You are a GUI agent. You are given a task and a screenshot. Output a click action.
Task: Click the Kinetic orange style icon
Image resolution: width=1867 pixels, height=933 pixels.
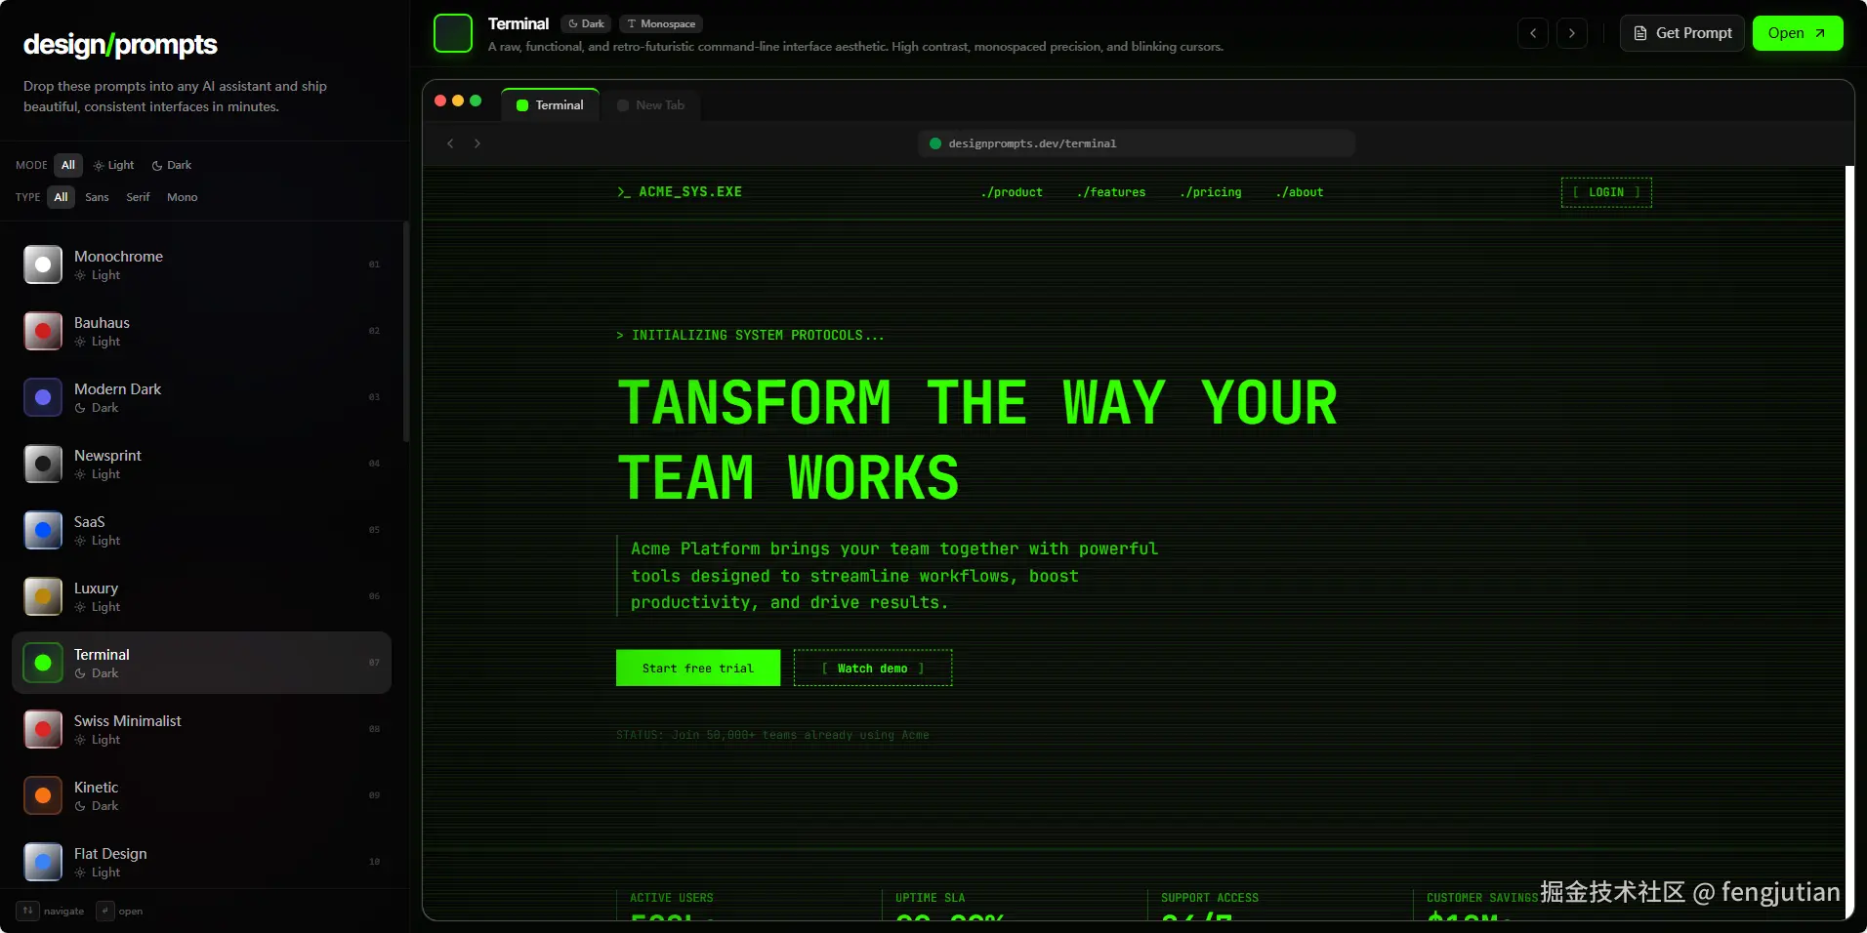tap(43, 795)
